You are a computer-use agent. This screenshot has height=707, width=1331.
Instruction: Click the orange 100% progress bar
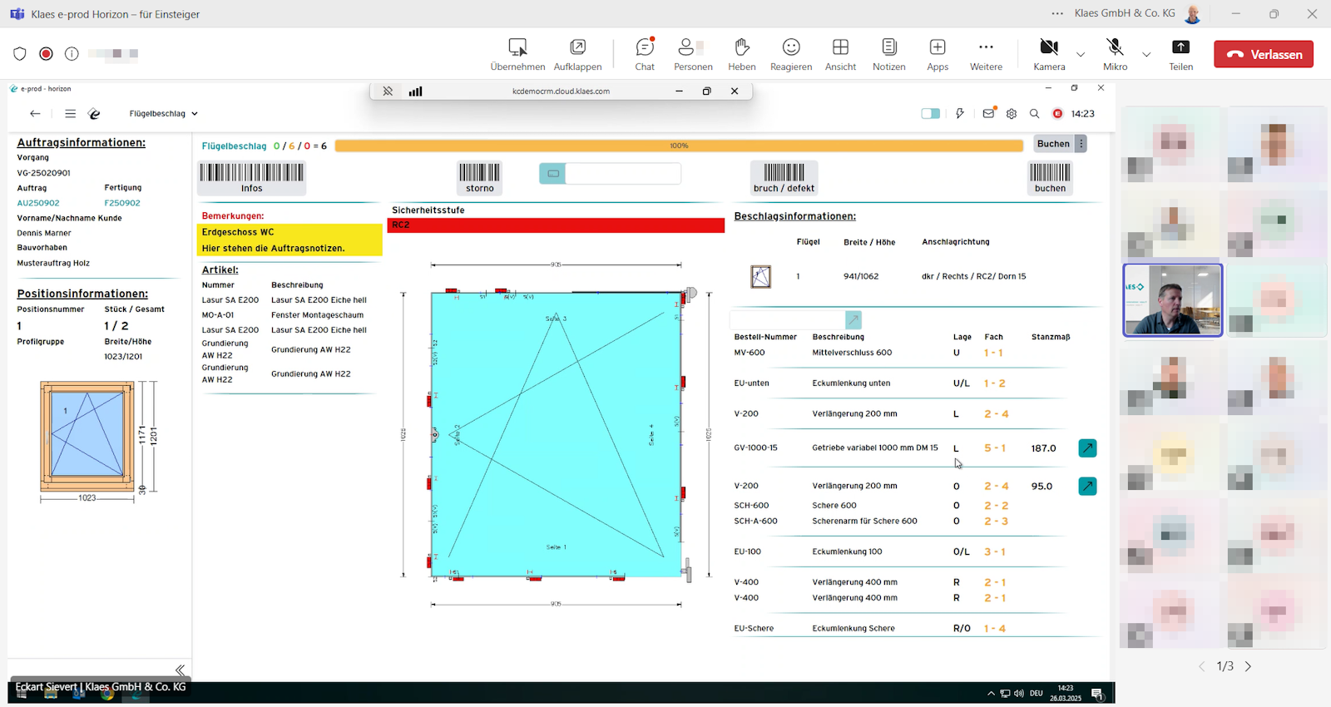pyautogui.click(x=679, y=146)
